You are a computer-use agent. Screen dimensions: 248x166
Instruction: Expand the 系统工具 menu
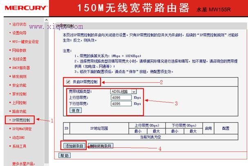(19, 146)
